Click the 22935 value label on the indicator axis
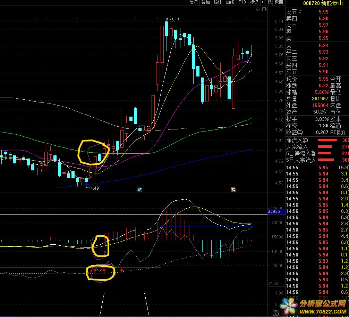The width and height of the screenshot is (349, 317). point(276,211)
